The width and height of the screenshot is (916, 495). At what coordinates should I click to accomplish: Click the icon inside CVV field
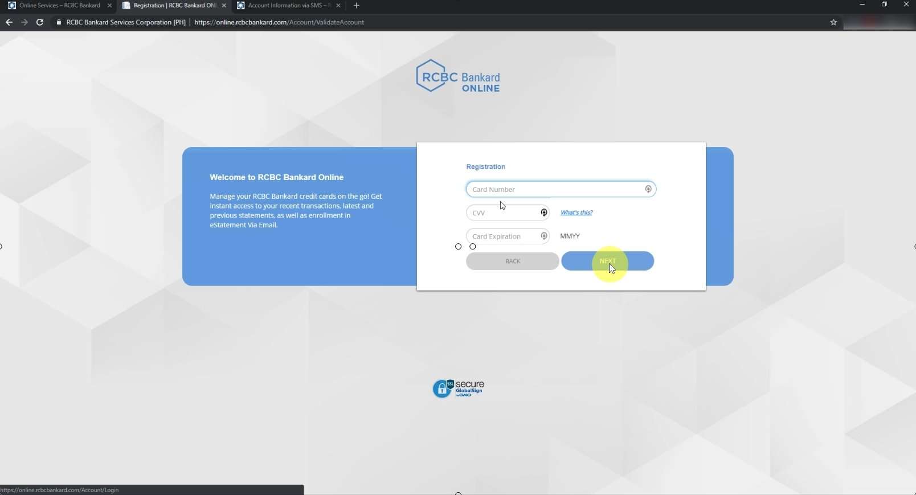click(544, 212)
